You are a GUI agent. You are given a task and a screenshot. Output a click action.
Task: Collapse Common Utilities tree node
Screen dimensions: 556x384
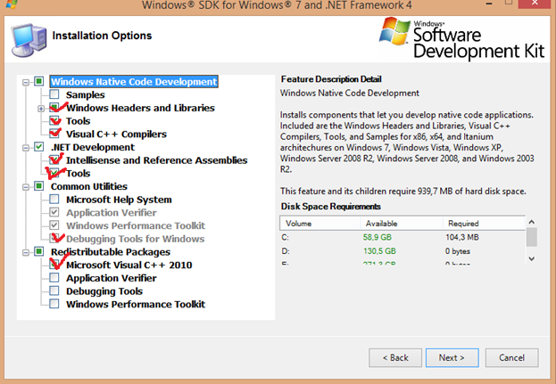click(26, 187)
